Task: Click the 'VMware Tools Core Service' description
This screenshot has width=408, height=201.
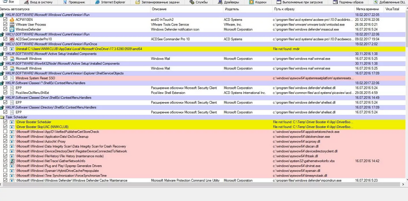Action: point(170,25)
